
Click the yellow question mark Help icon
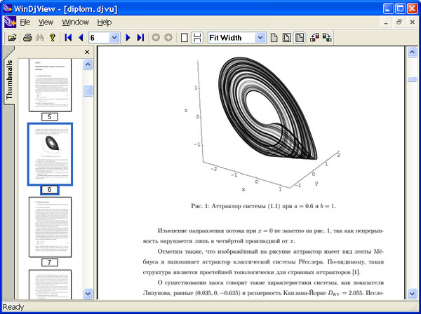[x=52, y=37]
